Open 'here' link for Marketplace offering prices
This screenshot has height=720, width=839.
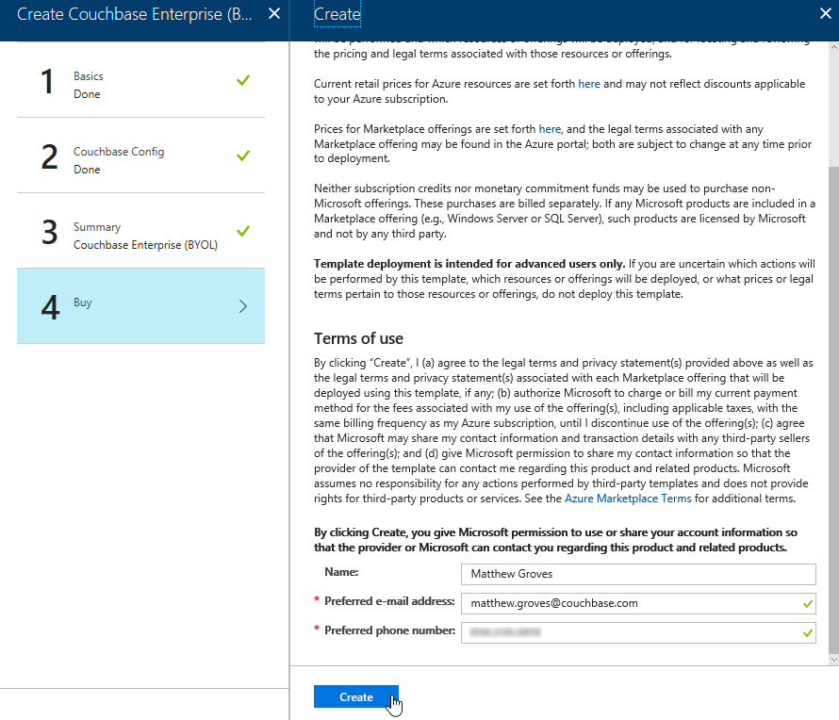pos(550,129)
